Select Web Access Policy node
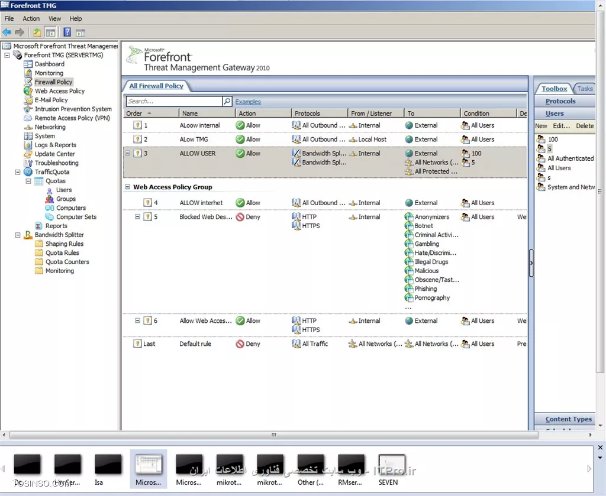This screenshot has height=496, width=606. 60,91
